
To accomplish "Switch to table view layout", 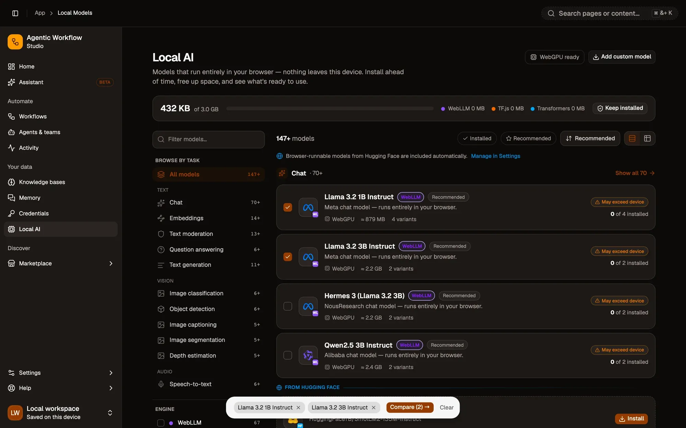I will (647, 138).
